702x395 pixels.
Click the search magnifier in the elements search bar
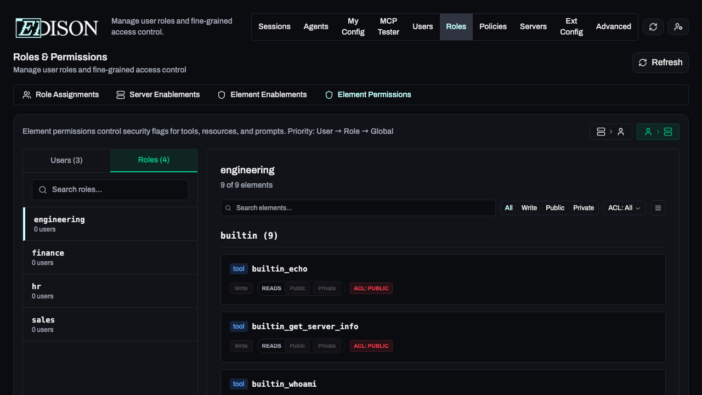[x=228, y=208]
